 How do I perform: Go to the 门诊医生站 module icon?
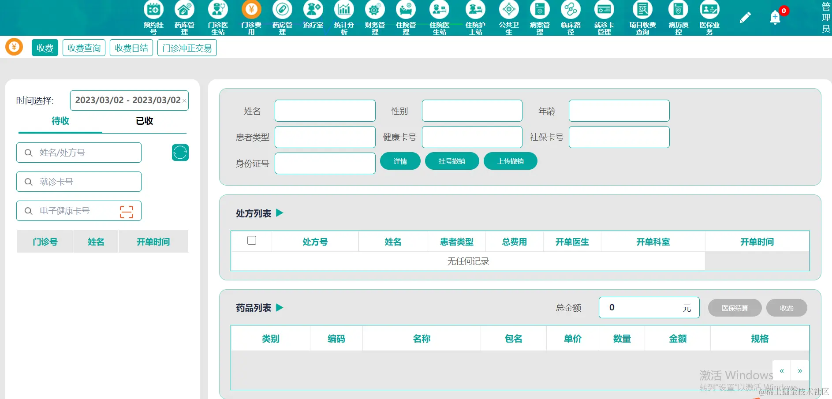point(218,10)
